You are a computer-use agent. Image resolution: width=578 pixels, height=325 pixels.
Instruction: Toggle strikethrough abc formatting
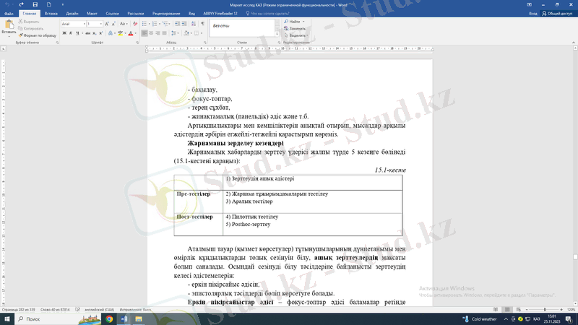point(87,33)
